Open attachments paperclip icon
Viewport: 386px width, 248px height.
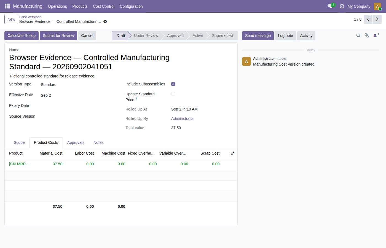coord(367,36)
